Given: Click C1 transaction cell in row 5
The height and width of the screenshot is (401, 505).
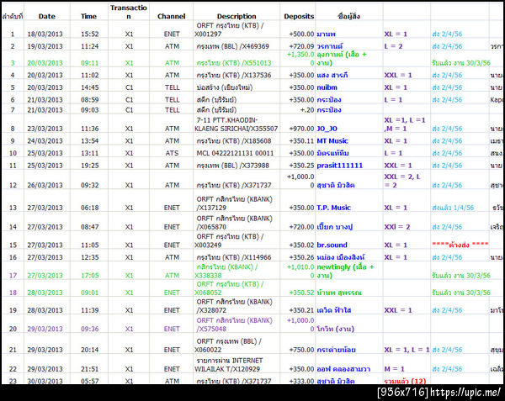Looking at the screenshot, I should [129, 87].
